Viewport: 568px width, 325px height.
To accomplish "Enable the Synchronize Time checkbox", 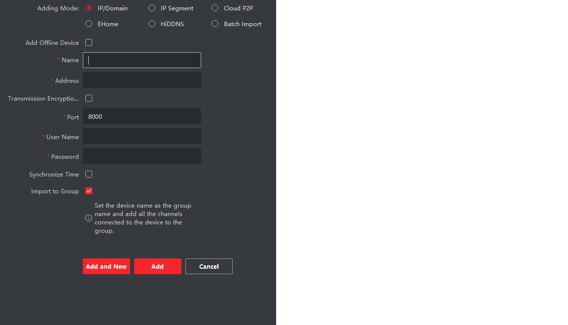I will tap(89, 174).
